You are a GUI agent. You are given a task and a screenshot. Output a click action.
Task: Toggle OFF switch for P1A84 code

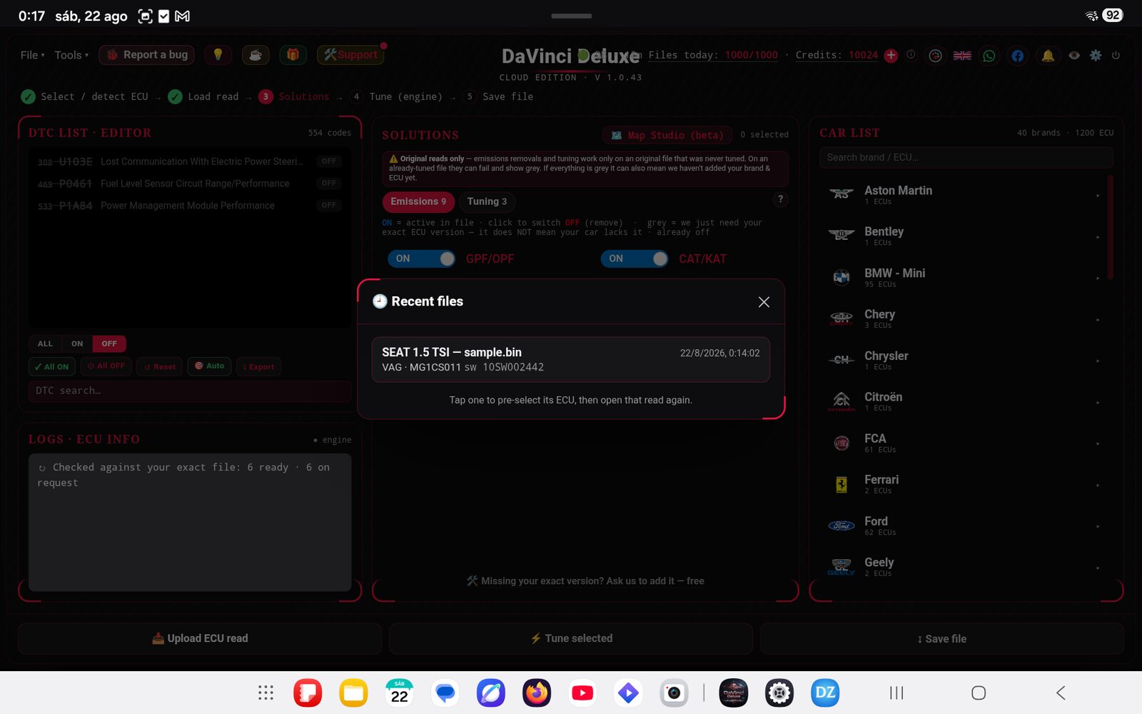(x=329, y=206)
